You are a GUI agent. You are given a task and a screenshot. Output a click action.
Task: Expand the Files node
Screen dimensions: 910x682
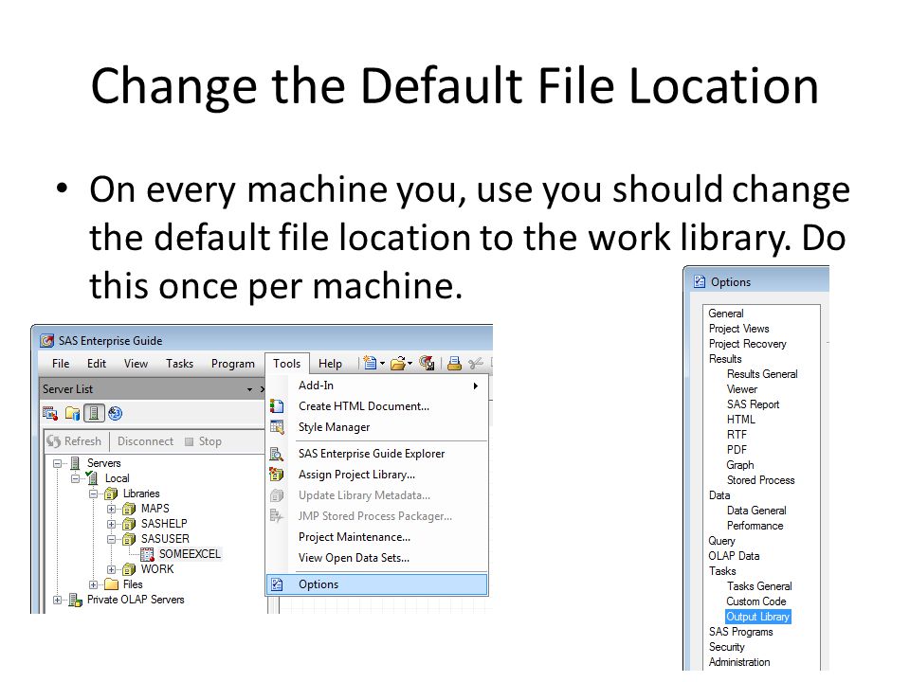click(94, 584)
